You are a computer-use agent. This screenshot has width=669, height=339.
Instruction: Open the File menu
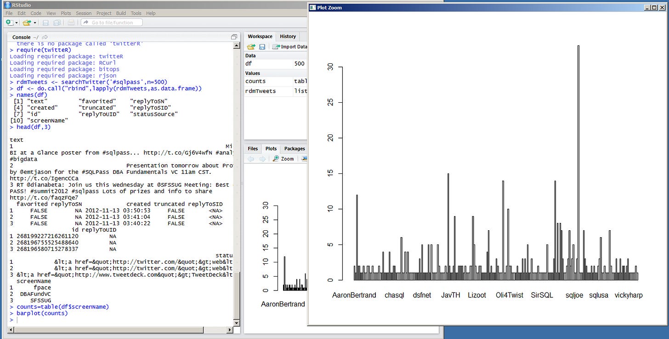[9, 13]
